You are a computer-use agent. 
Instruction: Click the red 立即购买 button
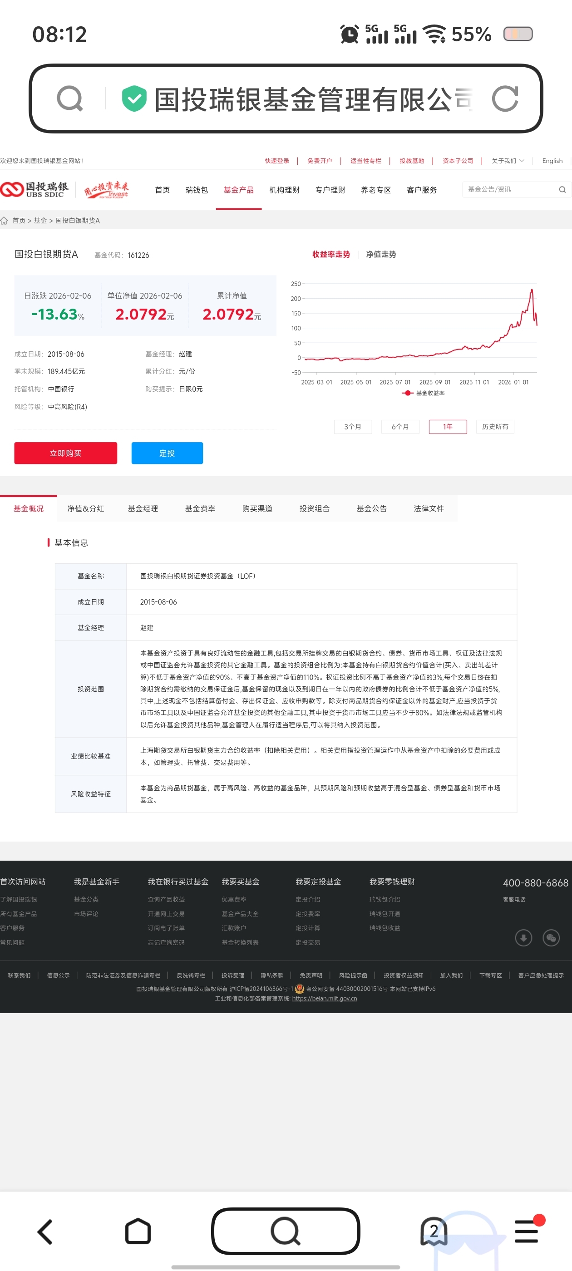(x=66, y=453)
